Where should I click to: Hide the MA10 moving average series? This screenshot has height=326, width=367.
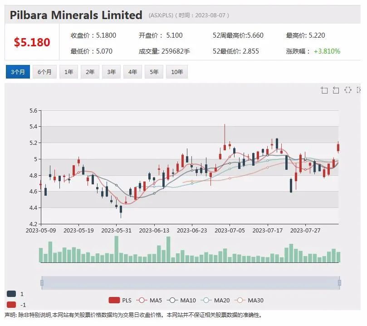coord(181,300)
